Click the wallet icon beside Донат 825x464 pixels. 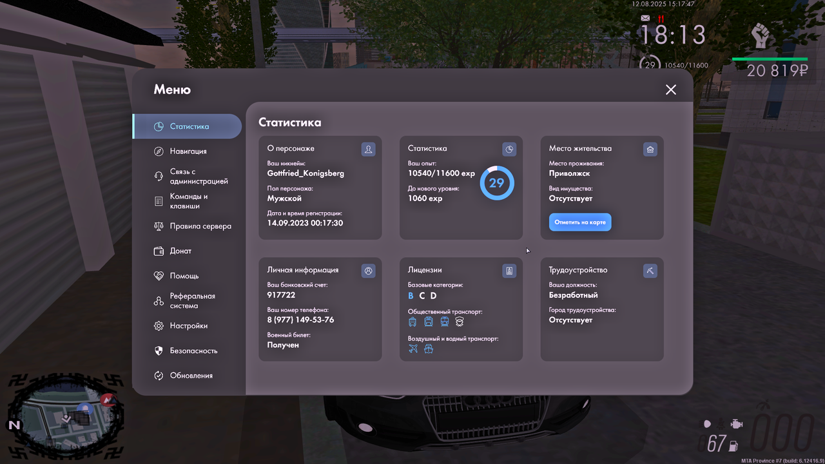tap(159, 251)
